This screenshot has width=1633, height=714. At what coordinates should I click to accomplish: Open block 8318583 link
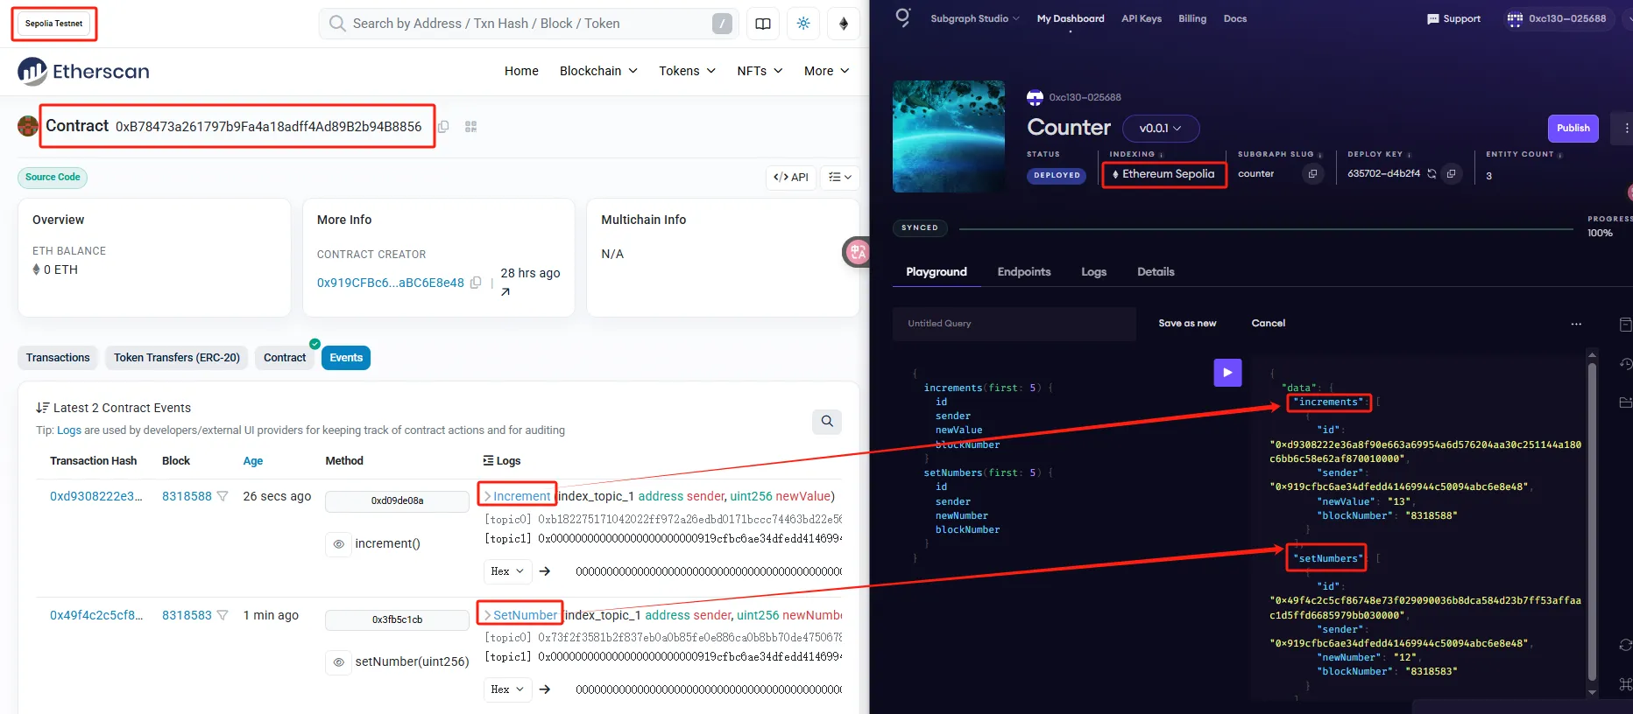[x=187, y=615]
